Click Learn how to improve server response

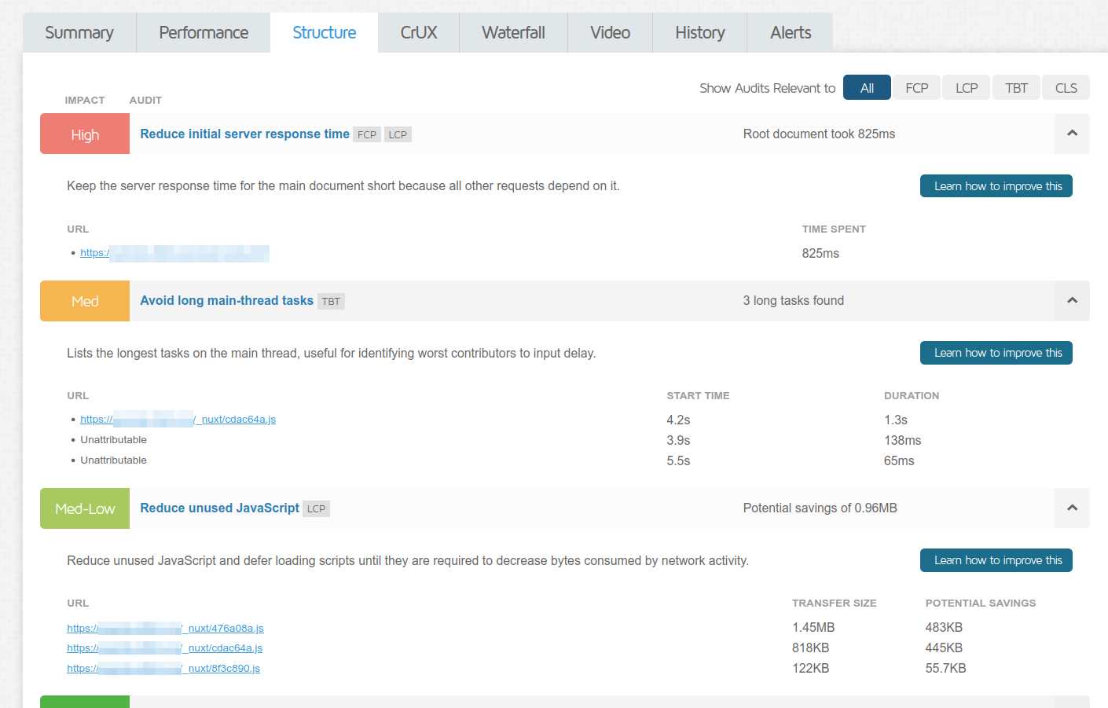coord(996,186)
